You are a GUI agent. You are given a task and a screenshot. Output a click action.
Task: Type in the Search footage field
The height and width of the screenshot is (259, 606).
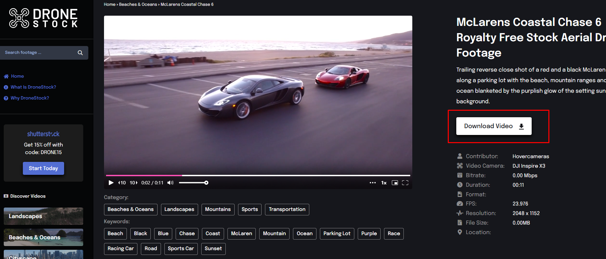point(39,53)
